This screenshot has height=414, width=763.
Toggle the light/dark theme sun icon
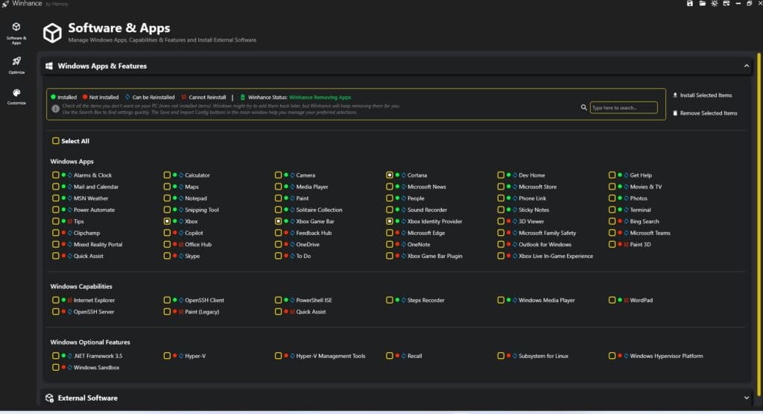point(714,4)
